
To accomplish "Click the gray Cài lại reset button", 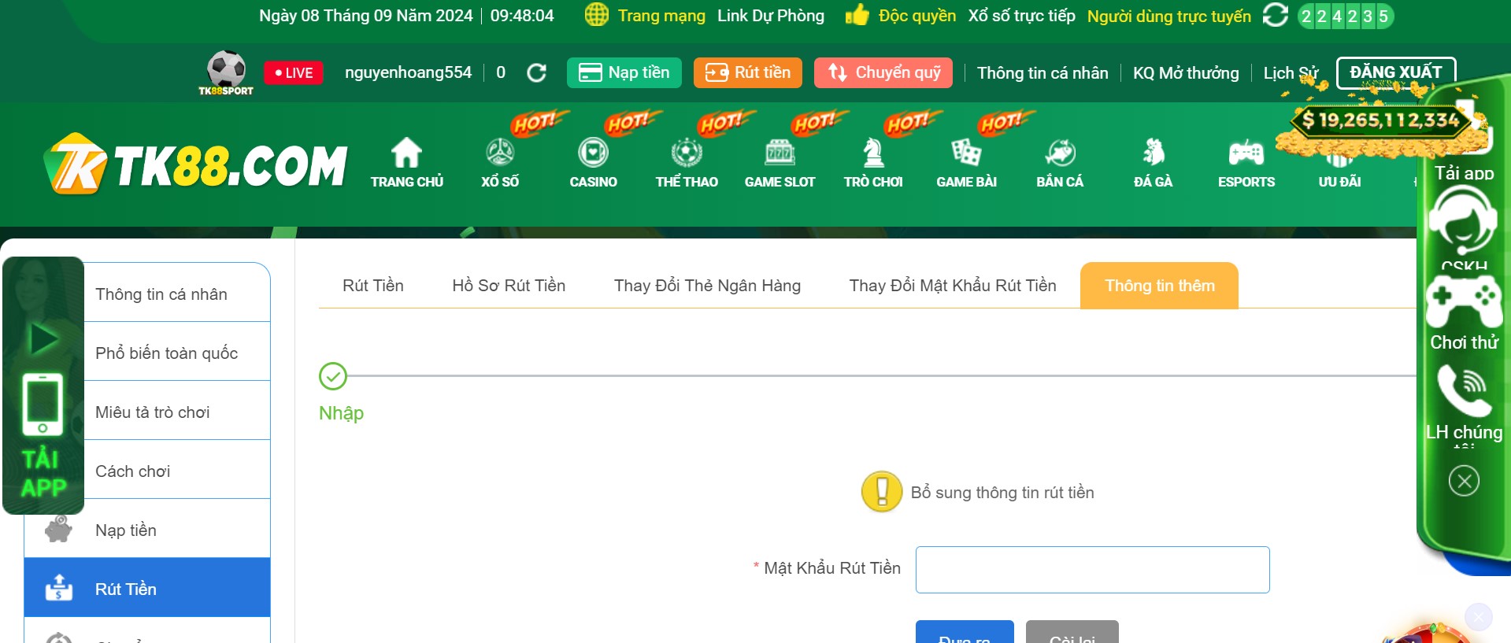I will [1072, 632].
